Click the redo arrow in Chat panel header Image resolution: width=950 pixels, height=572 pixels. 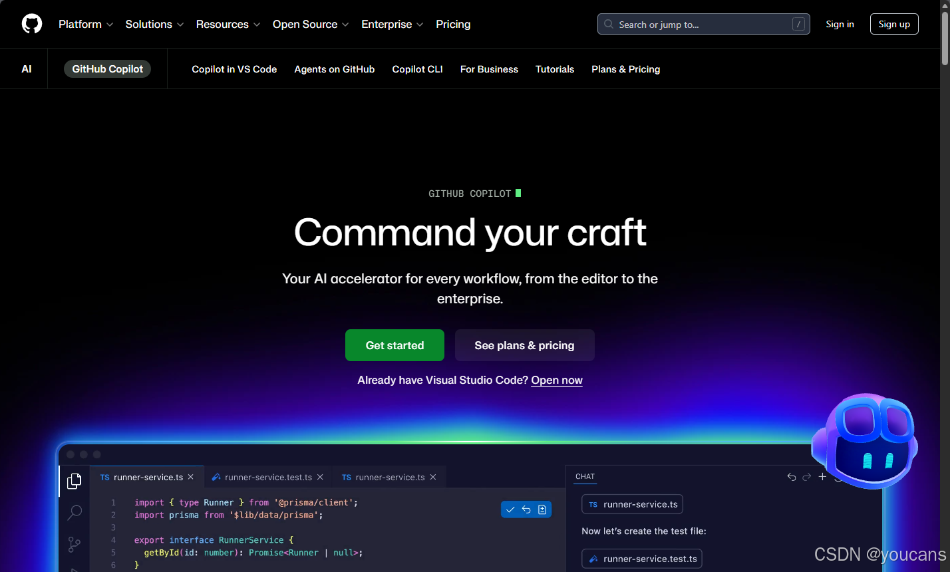(807, 477)
